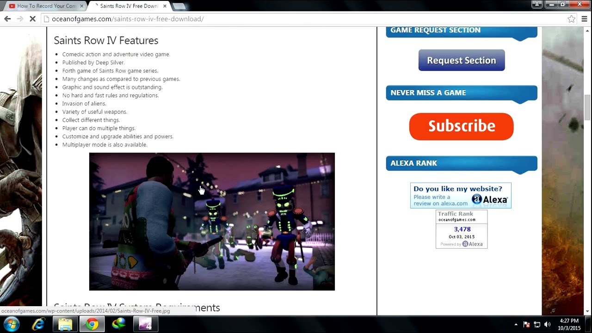
Task: Open the network status tray icon
Action: [537, 325]
